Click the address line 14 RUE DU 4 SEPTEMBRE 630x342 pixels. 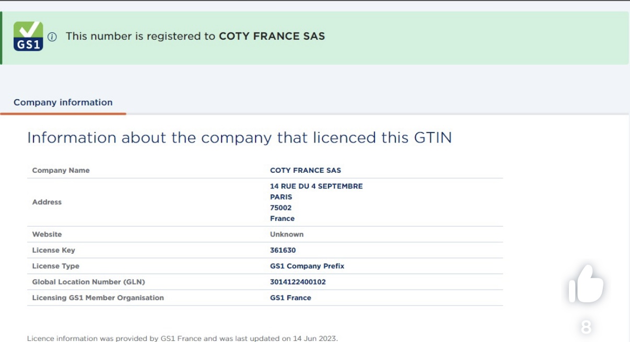pyautogui.click(x=316, y=186)
